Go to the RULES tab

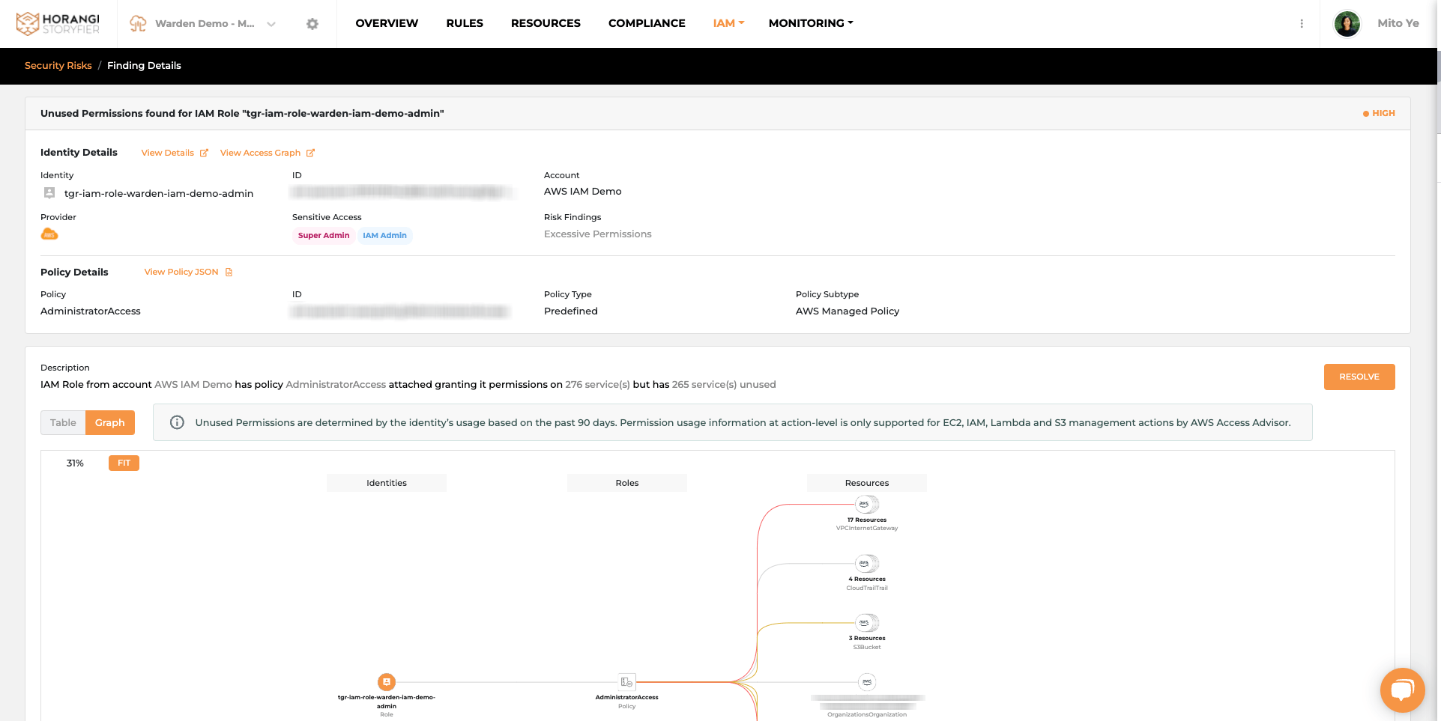465,23
